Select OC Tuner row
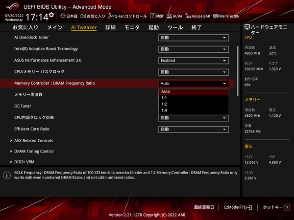294x220 pixels. [x=23, y=106]
